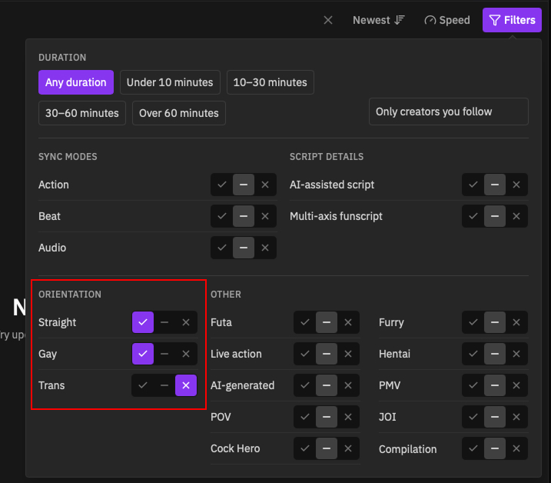Toggle off the Straight checkmark

[x=143, y=322]
